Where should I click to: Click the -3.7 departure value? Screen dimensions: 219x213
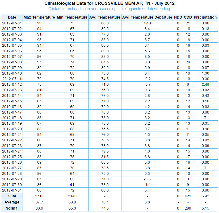pyautogui.click(x=147, y=84)
